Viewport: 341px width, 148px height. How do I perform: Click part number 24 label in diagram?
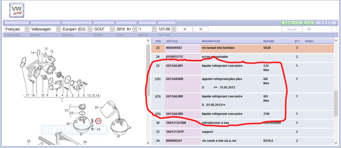coord(99,129)
